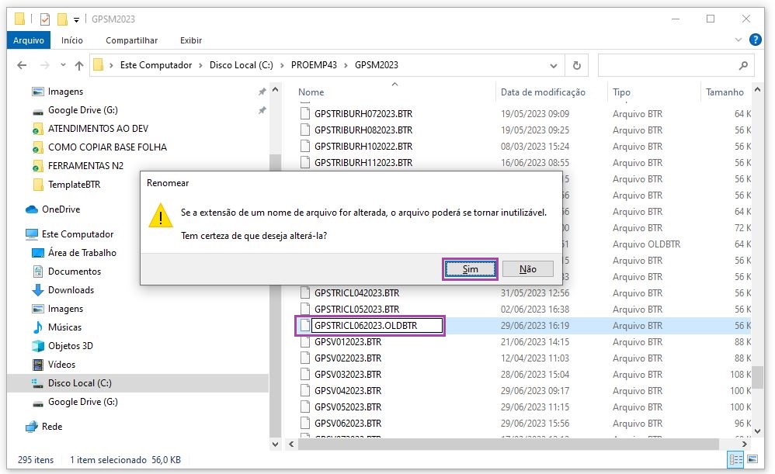Click the file icon of GPSV062023.BTR
The width and height of the screenshot is (775, 474).
coord(305,424)
